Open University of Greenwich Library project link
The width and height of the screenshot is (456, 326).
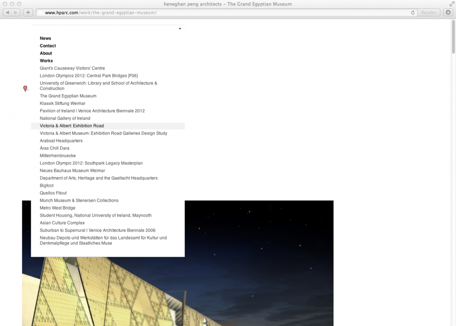[98, 86]
